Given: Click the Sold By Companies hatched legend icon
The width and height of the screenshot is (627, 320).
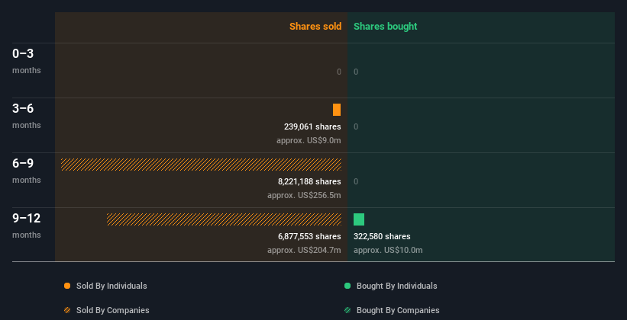Looking at the screenshot, I should tap(67, 310).
